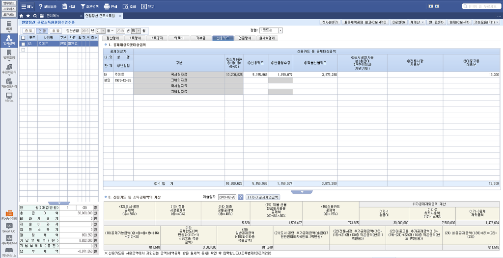This screenshot has height=258, width=503.
Task: Expand the 회계 sidebar arrow
Action: point(9,32)
